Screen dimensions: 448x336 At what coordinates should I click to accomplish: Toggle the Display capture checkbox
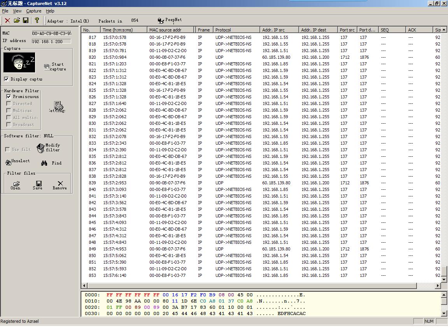[6, 79]
